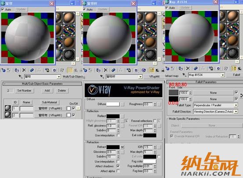The image size is (243, 178).
Task: Click Material Effects Channel icon in middle toolbar
Action: [x=136, y=70]
